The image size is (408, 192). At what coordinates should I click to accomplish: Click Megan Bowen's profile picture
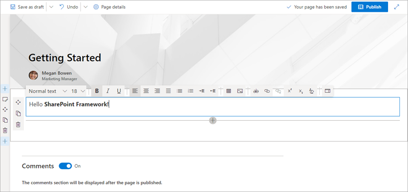tap(33, 75)
